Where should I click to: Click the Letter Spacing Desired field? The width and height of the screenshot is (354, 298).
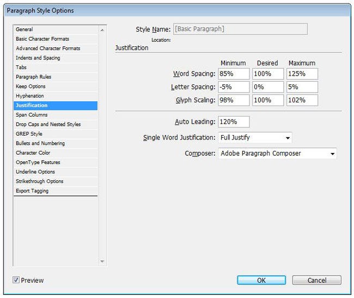pyautogui.click(x=268, y=87)
